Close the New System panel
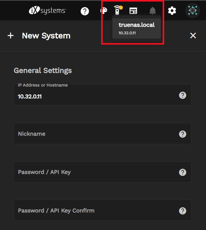Viewport: 206px width, 230px height. tap(193, 36)
